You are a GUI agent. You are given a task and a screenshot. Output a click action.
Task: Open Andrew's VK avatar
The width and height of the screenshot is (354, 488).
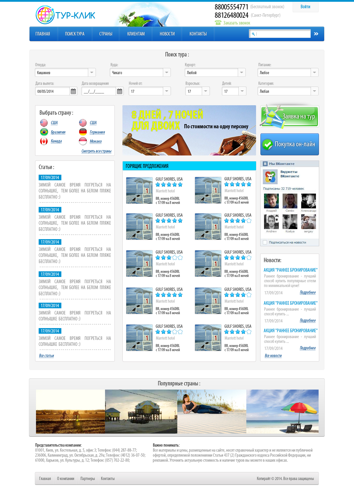[x=271, y=222]
